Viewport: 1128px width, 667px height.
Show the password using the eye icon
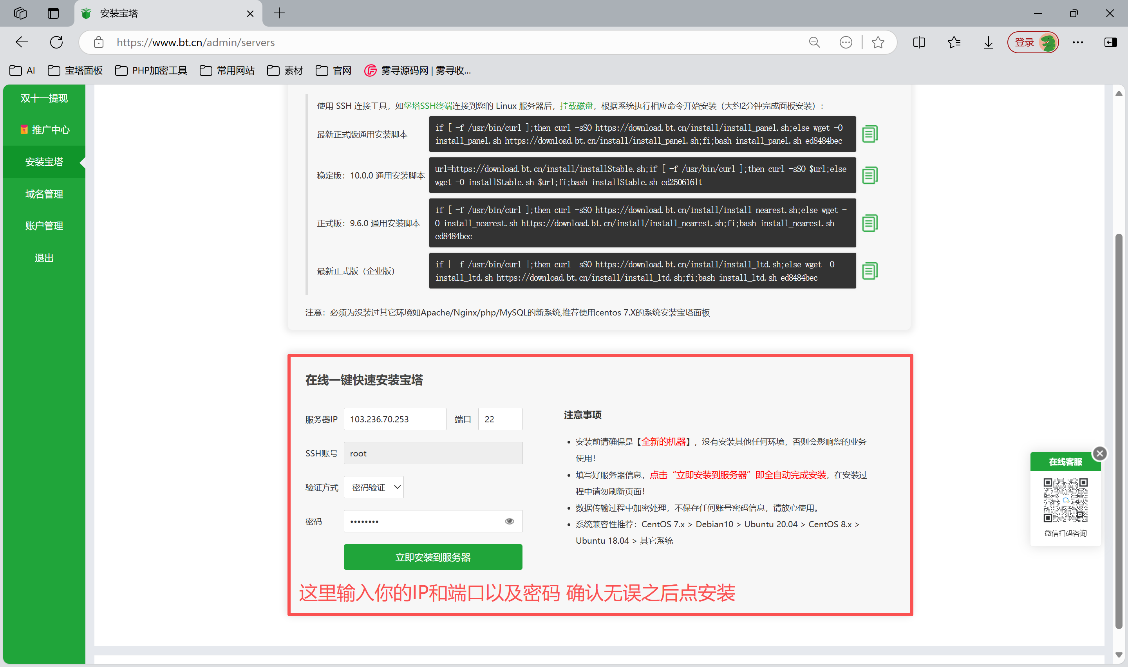[x=509, y=521]
